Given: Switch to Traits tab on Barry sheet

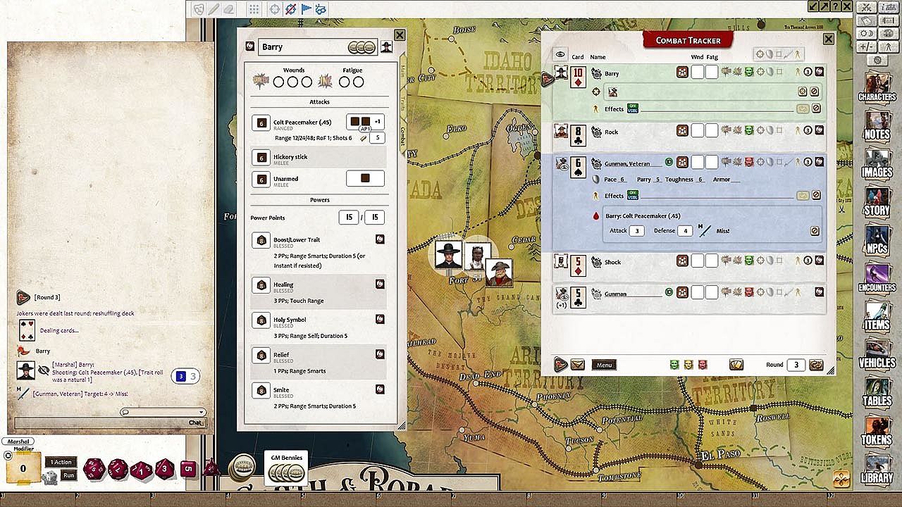Looking at the screenshot, I should (403, 102).
